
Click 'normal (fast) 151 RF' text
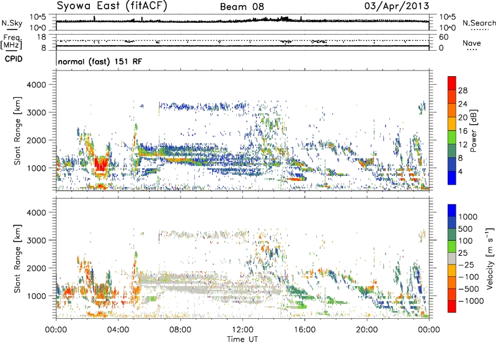tap(100, 61)
